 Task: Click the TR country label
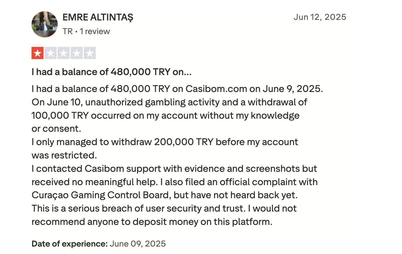point(68,31)
